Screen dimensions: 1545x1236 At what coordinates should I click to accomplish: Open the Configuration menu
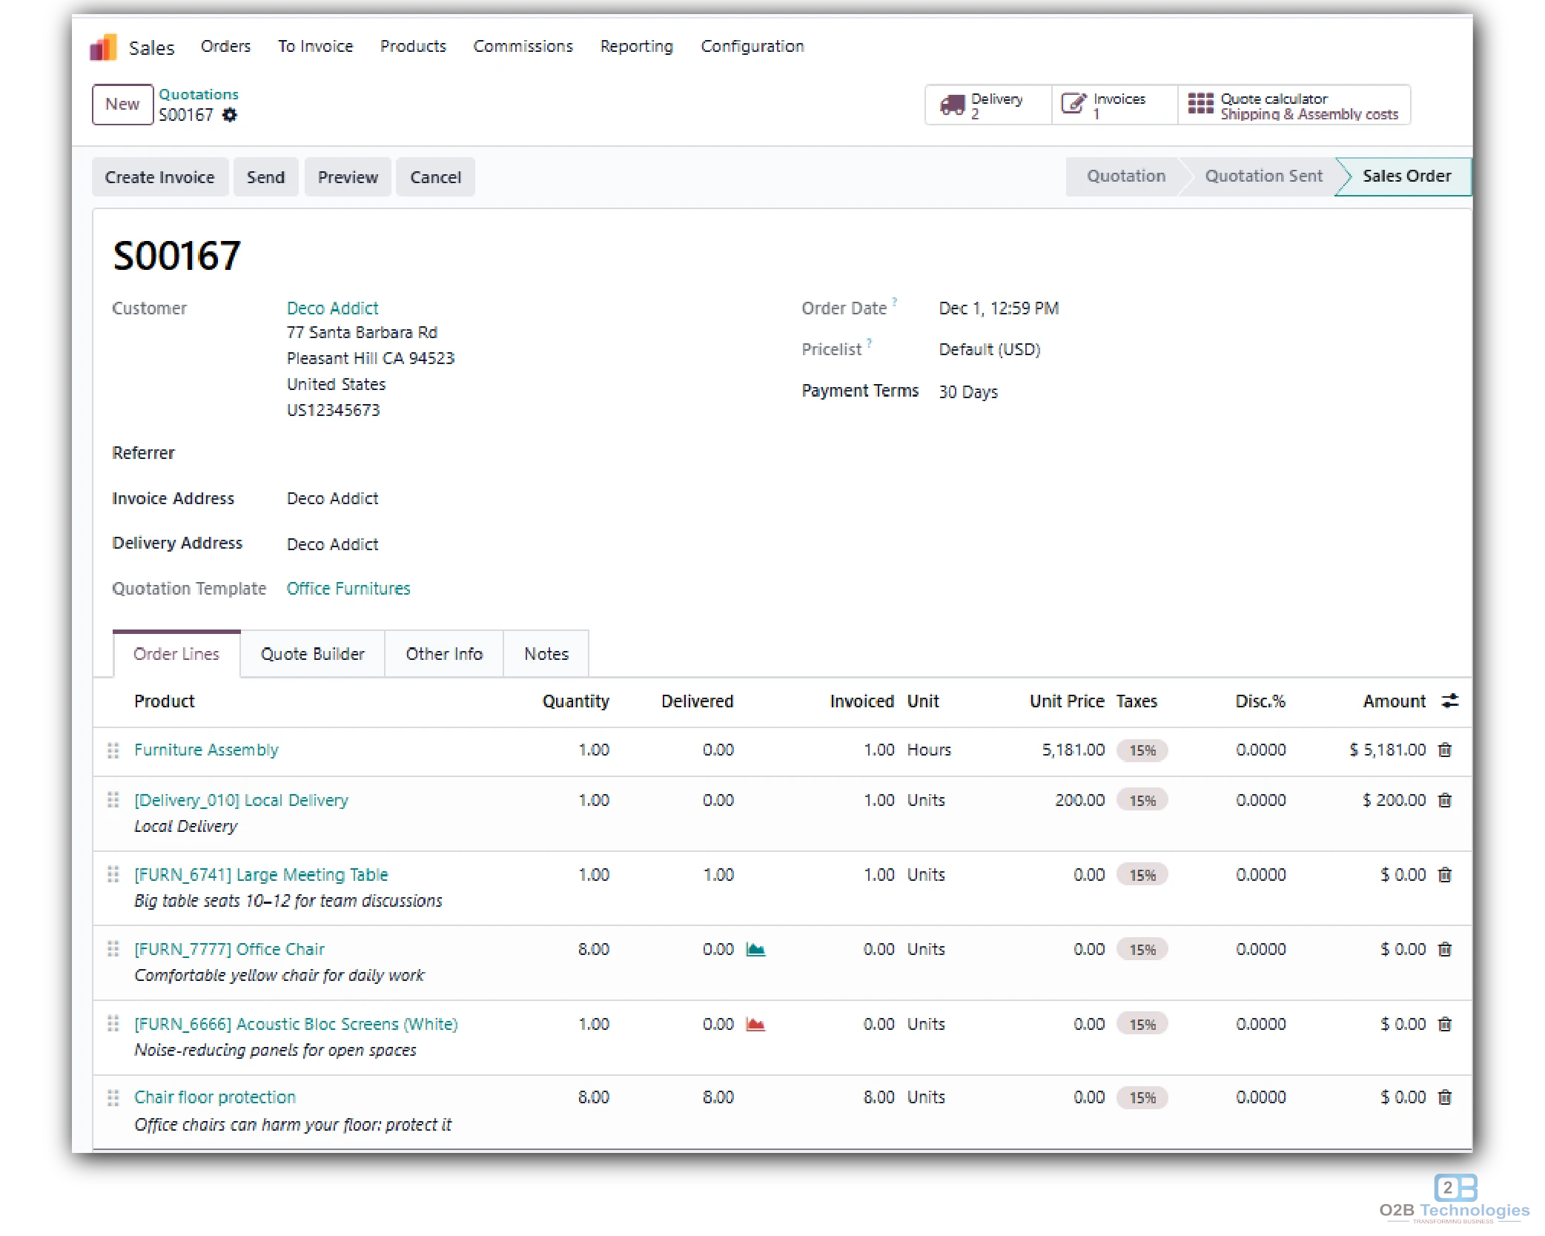(x=752, y=45)
